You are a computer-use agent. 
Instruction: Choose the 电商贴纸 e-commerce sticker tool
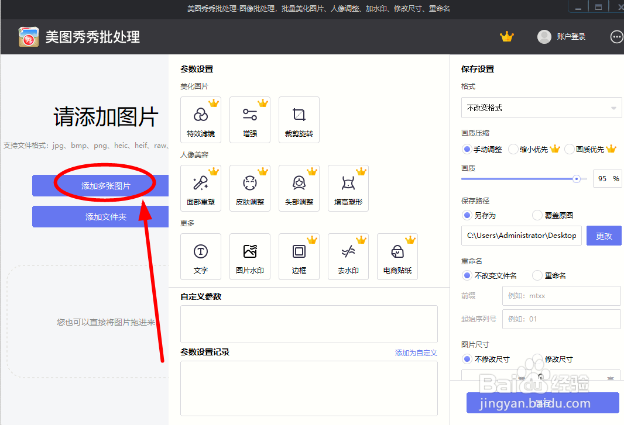coord(397,257)
